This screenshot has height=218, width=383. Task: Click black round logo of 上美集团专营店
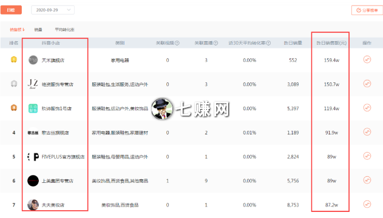tap(33, 180)
